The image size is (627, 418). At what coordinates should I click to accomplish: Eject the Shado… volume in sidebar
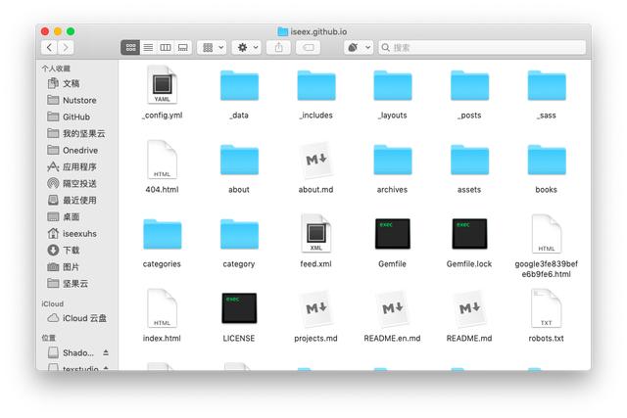pos(106,352)
